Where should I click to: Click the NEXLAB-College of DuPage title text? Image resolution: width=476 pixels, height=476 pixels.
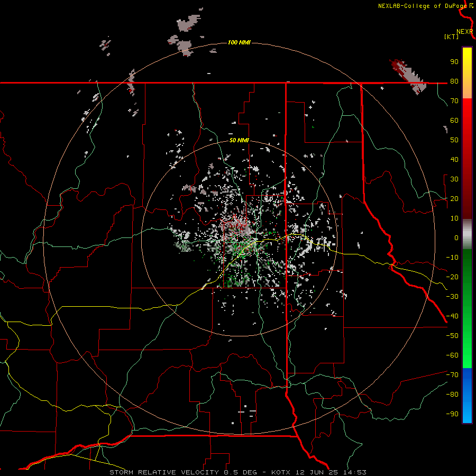[423, 6]
